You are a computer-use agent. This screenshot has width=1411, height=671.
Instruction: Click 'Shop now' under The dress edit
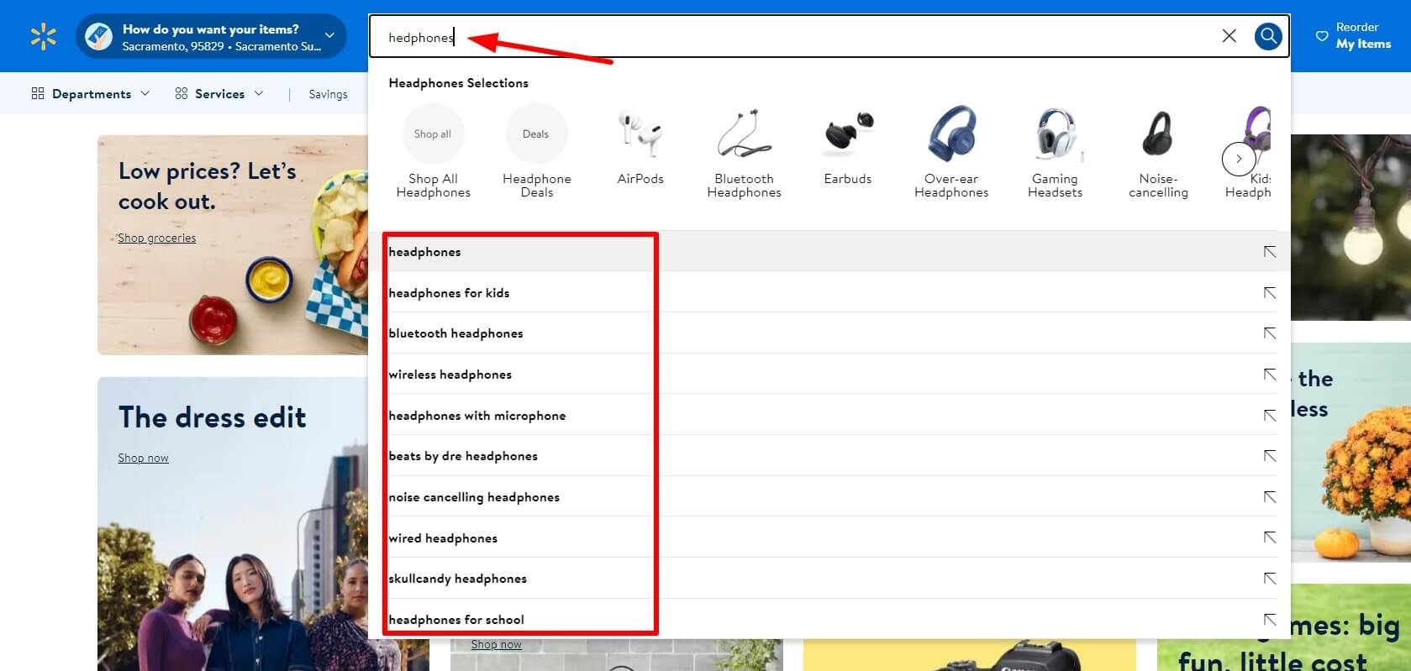[143, 459]
